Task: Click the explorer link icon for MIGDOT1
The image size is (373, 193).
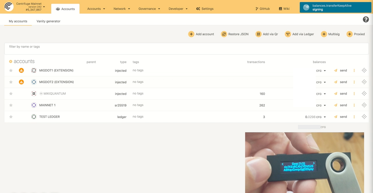Action: click(x=364, y=70)
